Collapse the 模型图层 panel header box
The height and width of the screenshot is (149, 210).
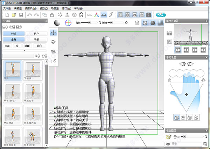(x=206, y=131)
